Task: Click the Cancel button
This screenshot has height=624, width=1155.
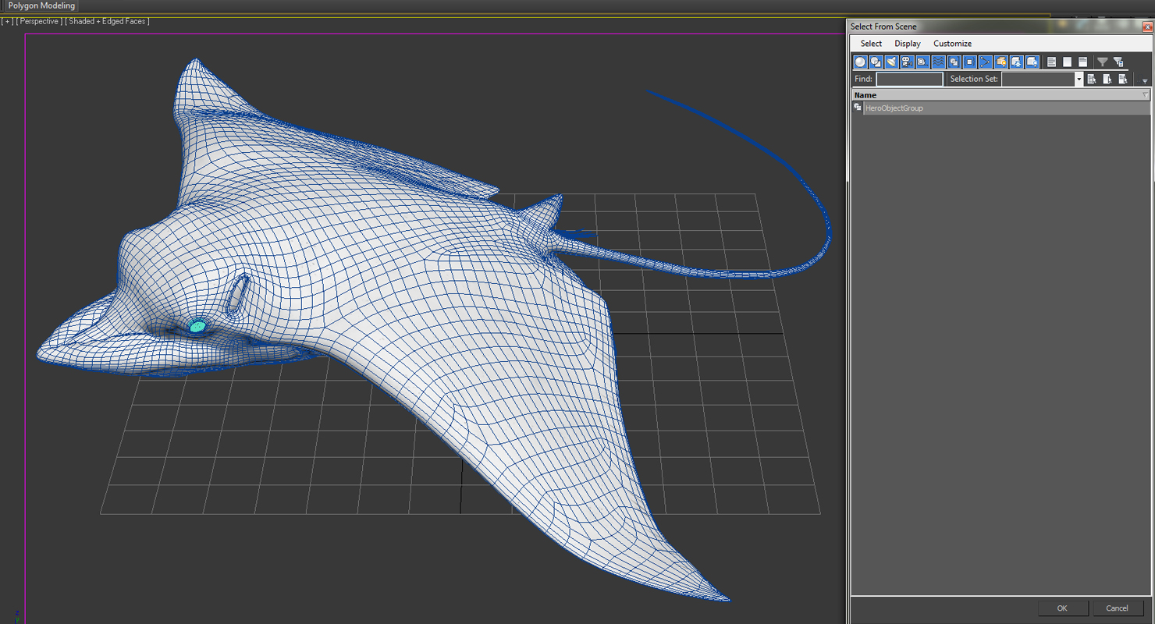Action: coord(1117,608)
